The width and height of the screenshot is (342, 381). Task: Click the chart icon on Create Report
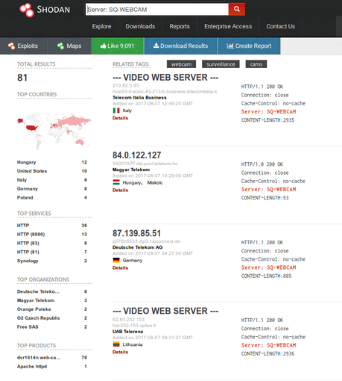[230, 46]
